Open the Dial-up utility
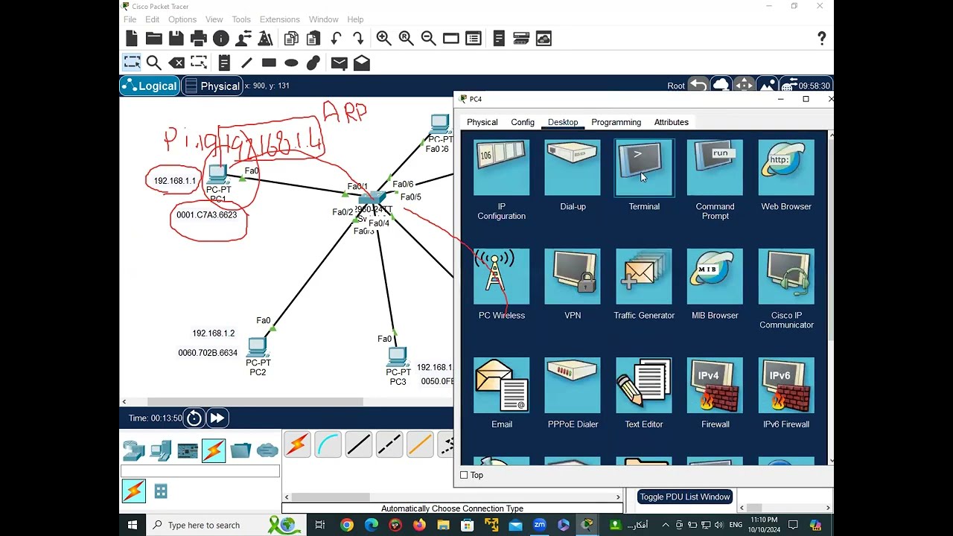 click(x=573, y=169)
